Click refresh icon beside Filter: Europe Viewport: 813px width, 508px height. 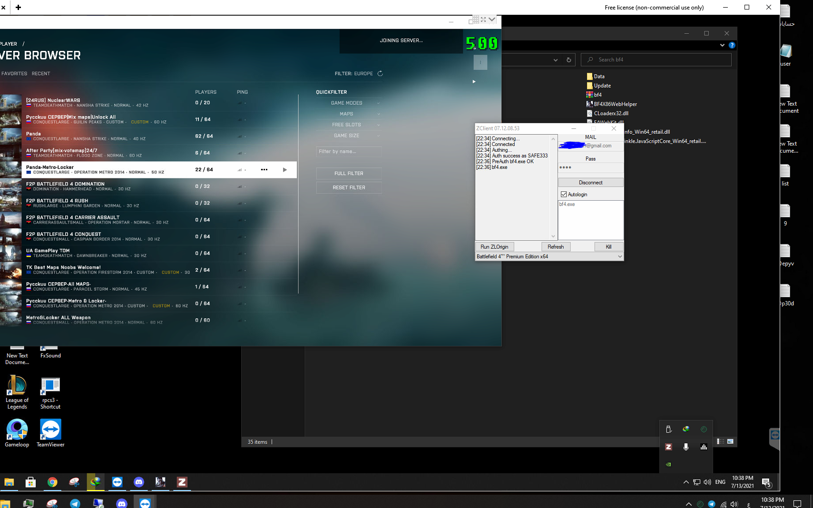coord(380,73)
